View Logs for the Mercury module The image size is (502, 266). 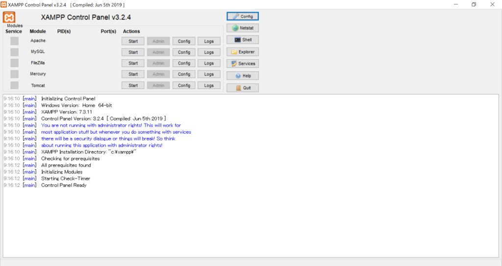click(x=209, y=74)
